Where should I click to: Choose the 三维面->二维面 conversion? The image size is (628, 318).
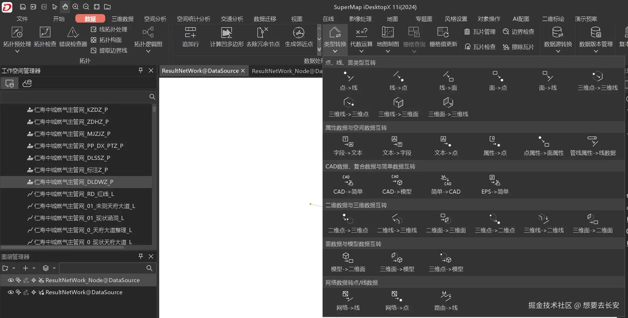pos(593,223)
